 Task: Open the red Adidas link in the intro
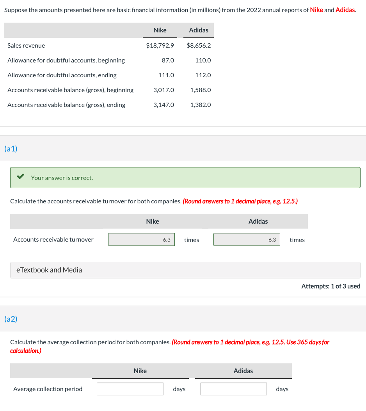pyautogui.click(x=345, y=10)
